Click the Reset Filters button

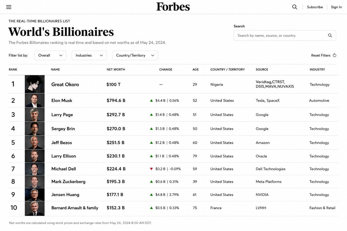pos(324,55)
